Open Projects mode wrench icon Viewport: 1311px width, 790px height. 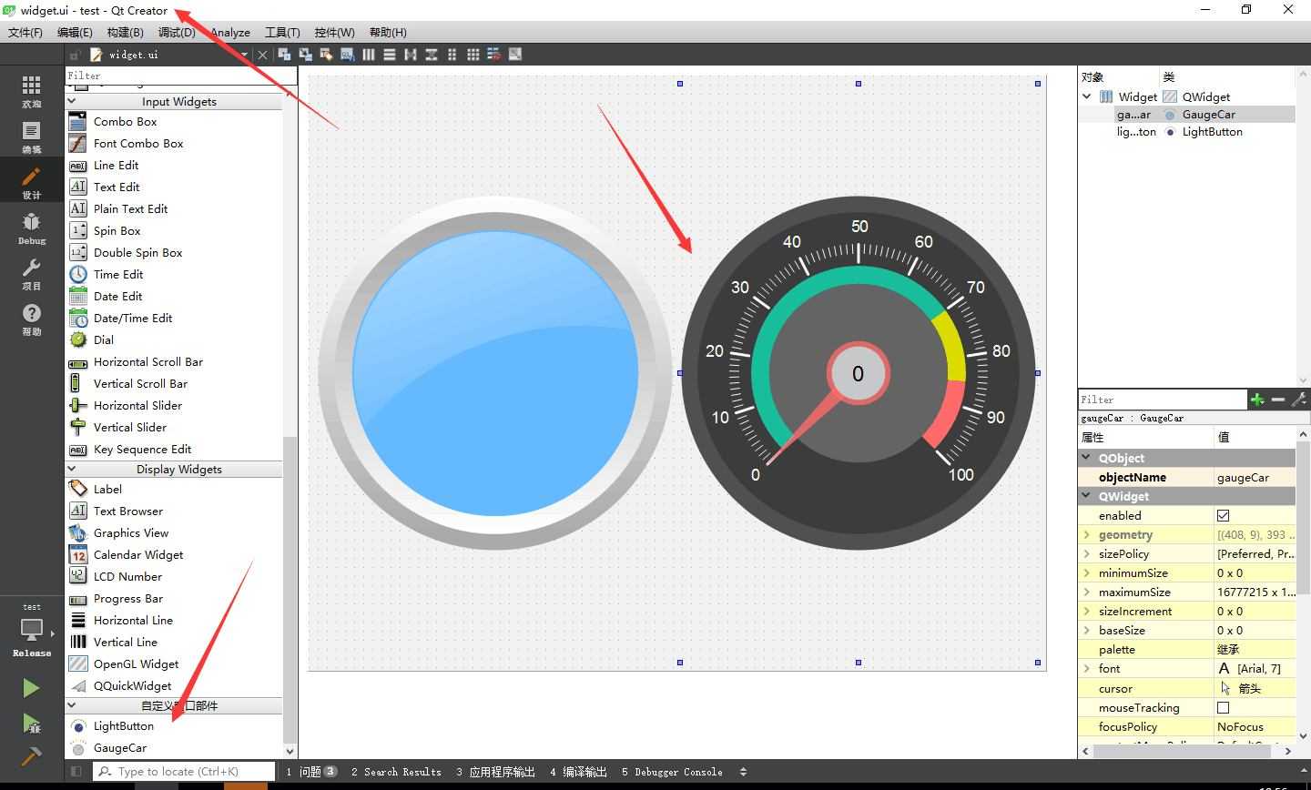pos(32,273)
